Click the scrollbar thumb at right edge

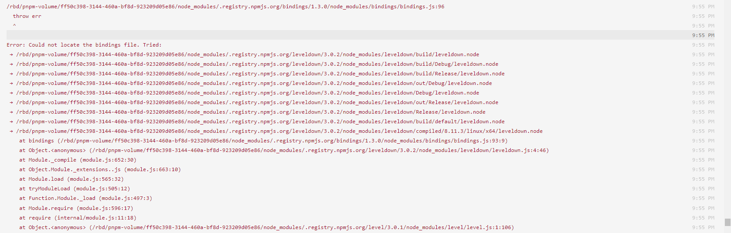(x=728, y=222)
